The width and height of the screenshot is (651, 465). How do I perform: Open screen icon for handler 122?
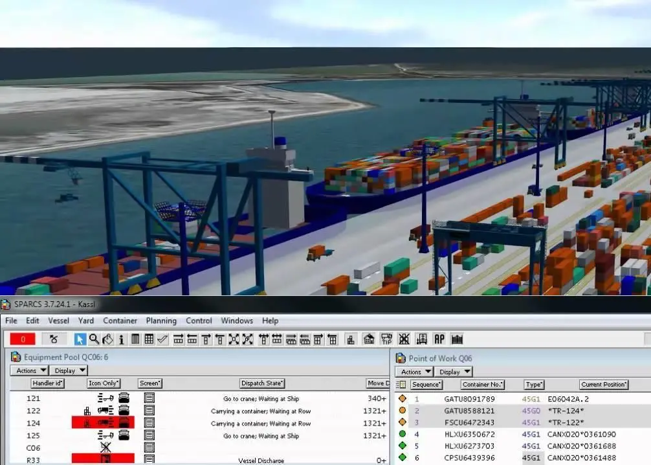click(149, 411)
